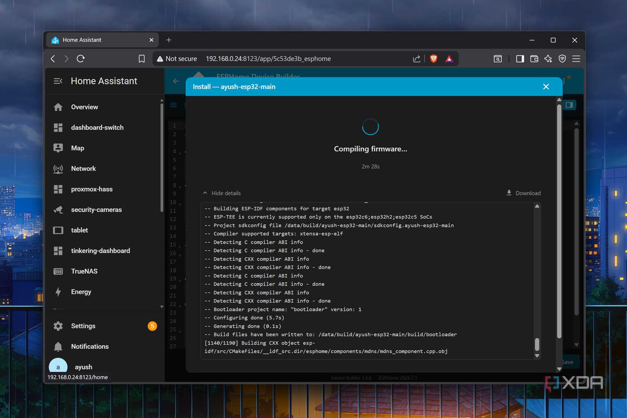Screen dimensions: 627x418
Task: Go forward in browser history
Action: (66, 59)
